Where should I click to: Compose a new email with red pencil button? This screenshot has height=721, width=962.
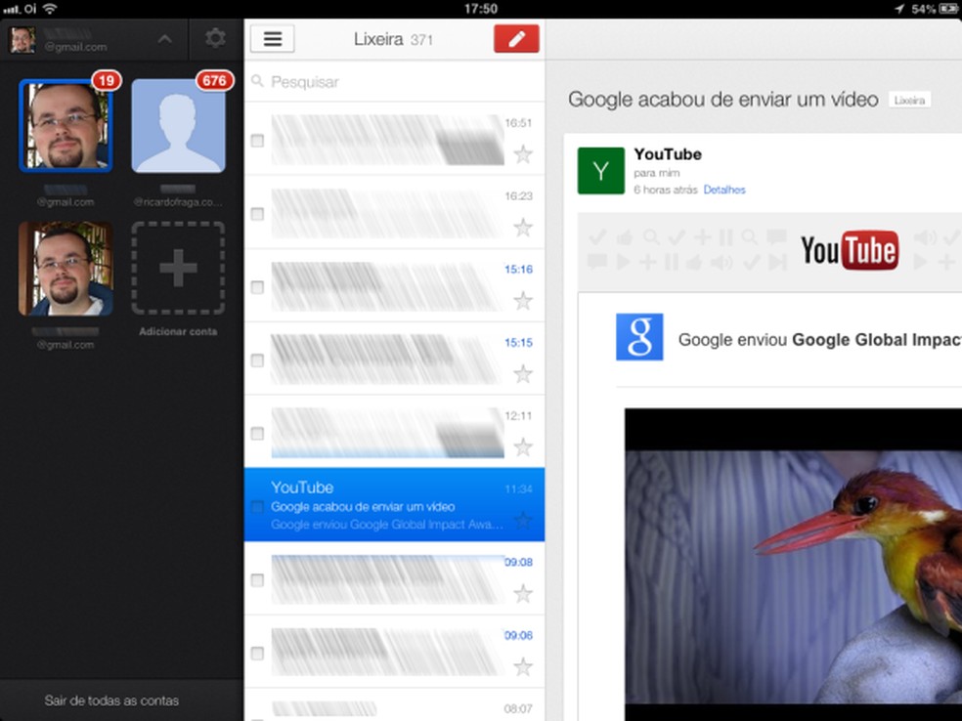click(516, 39)
